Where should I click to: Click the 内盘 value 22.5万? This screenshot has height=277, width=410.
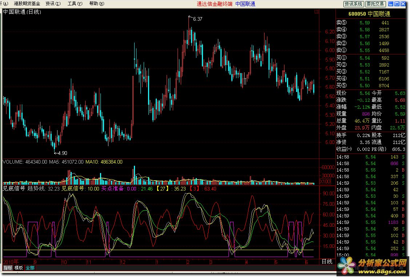pyautogui.click(x=397, y=128)
